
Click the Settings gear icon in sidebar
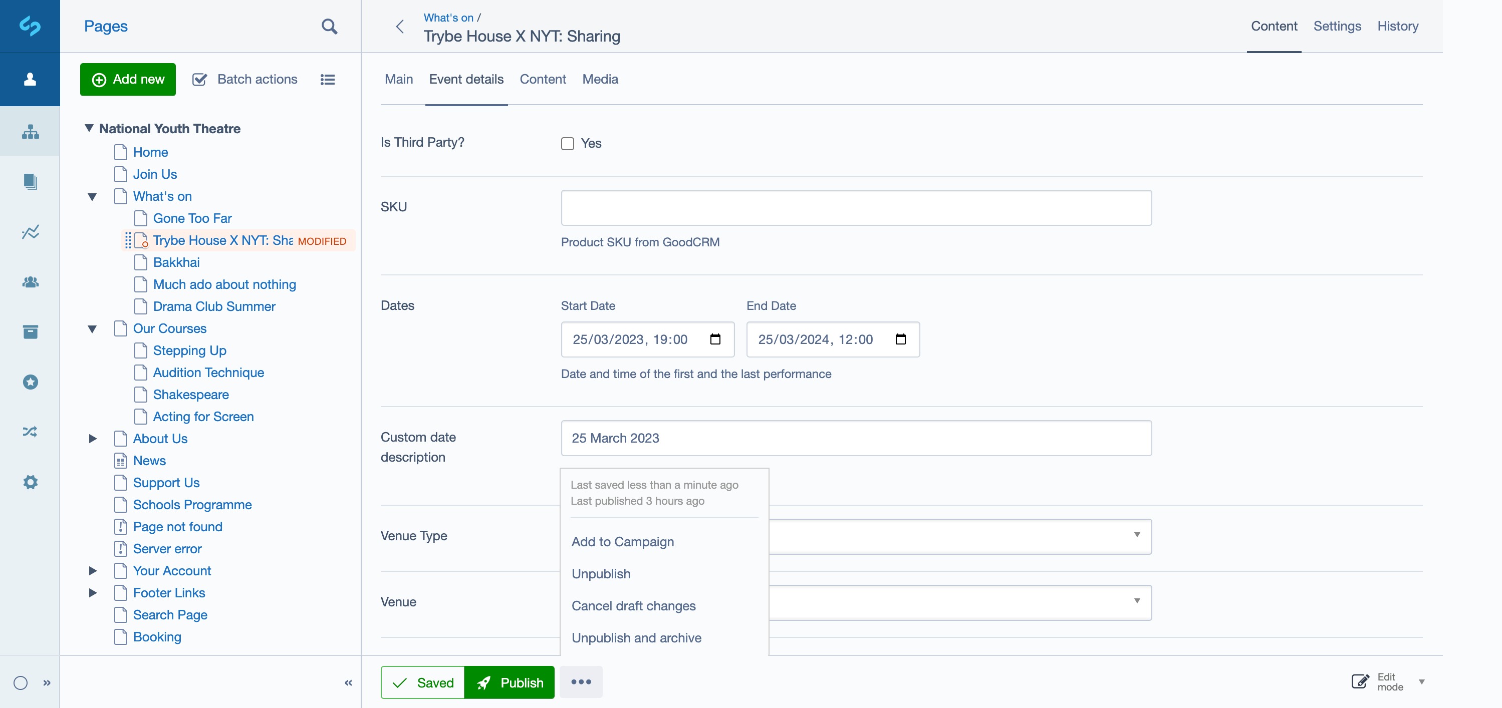click(x=31, y=482)
